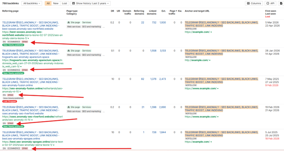Open the best.seo-anomaly-apogee.online URL link

pos(32,143)
